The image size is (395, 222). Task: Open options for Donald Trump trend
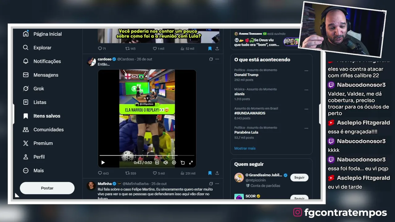pos(306,71)
